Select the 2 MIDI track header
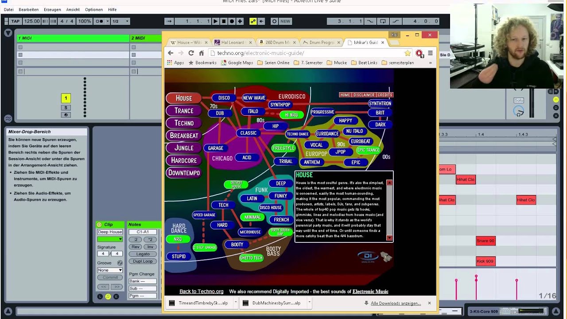 pos(146,38)
